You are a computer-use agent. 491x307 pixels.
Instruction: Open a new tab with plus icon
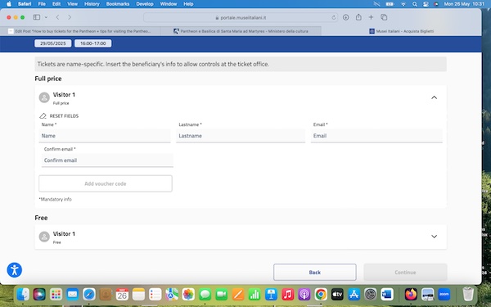pos(371,17)
